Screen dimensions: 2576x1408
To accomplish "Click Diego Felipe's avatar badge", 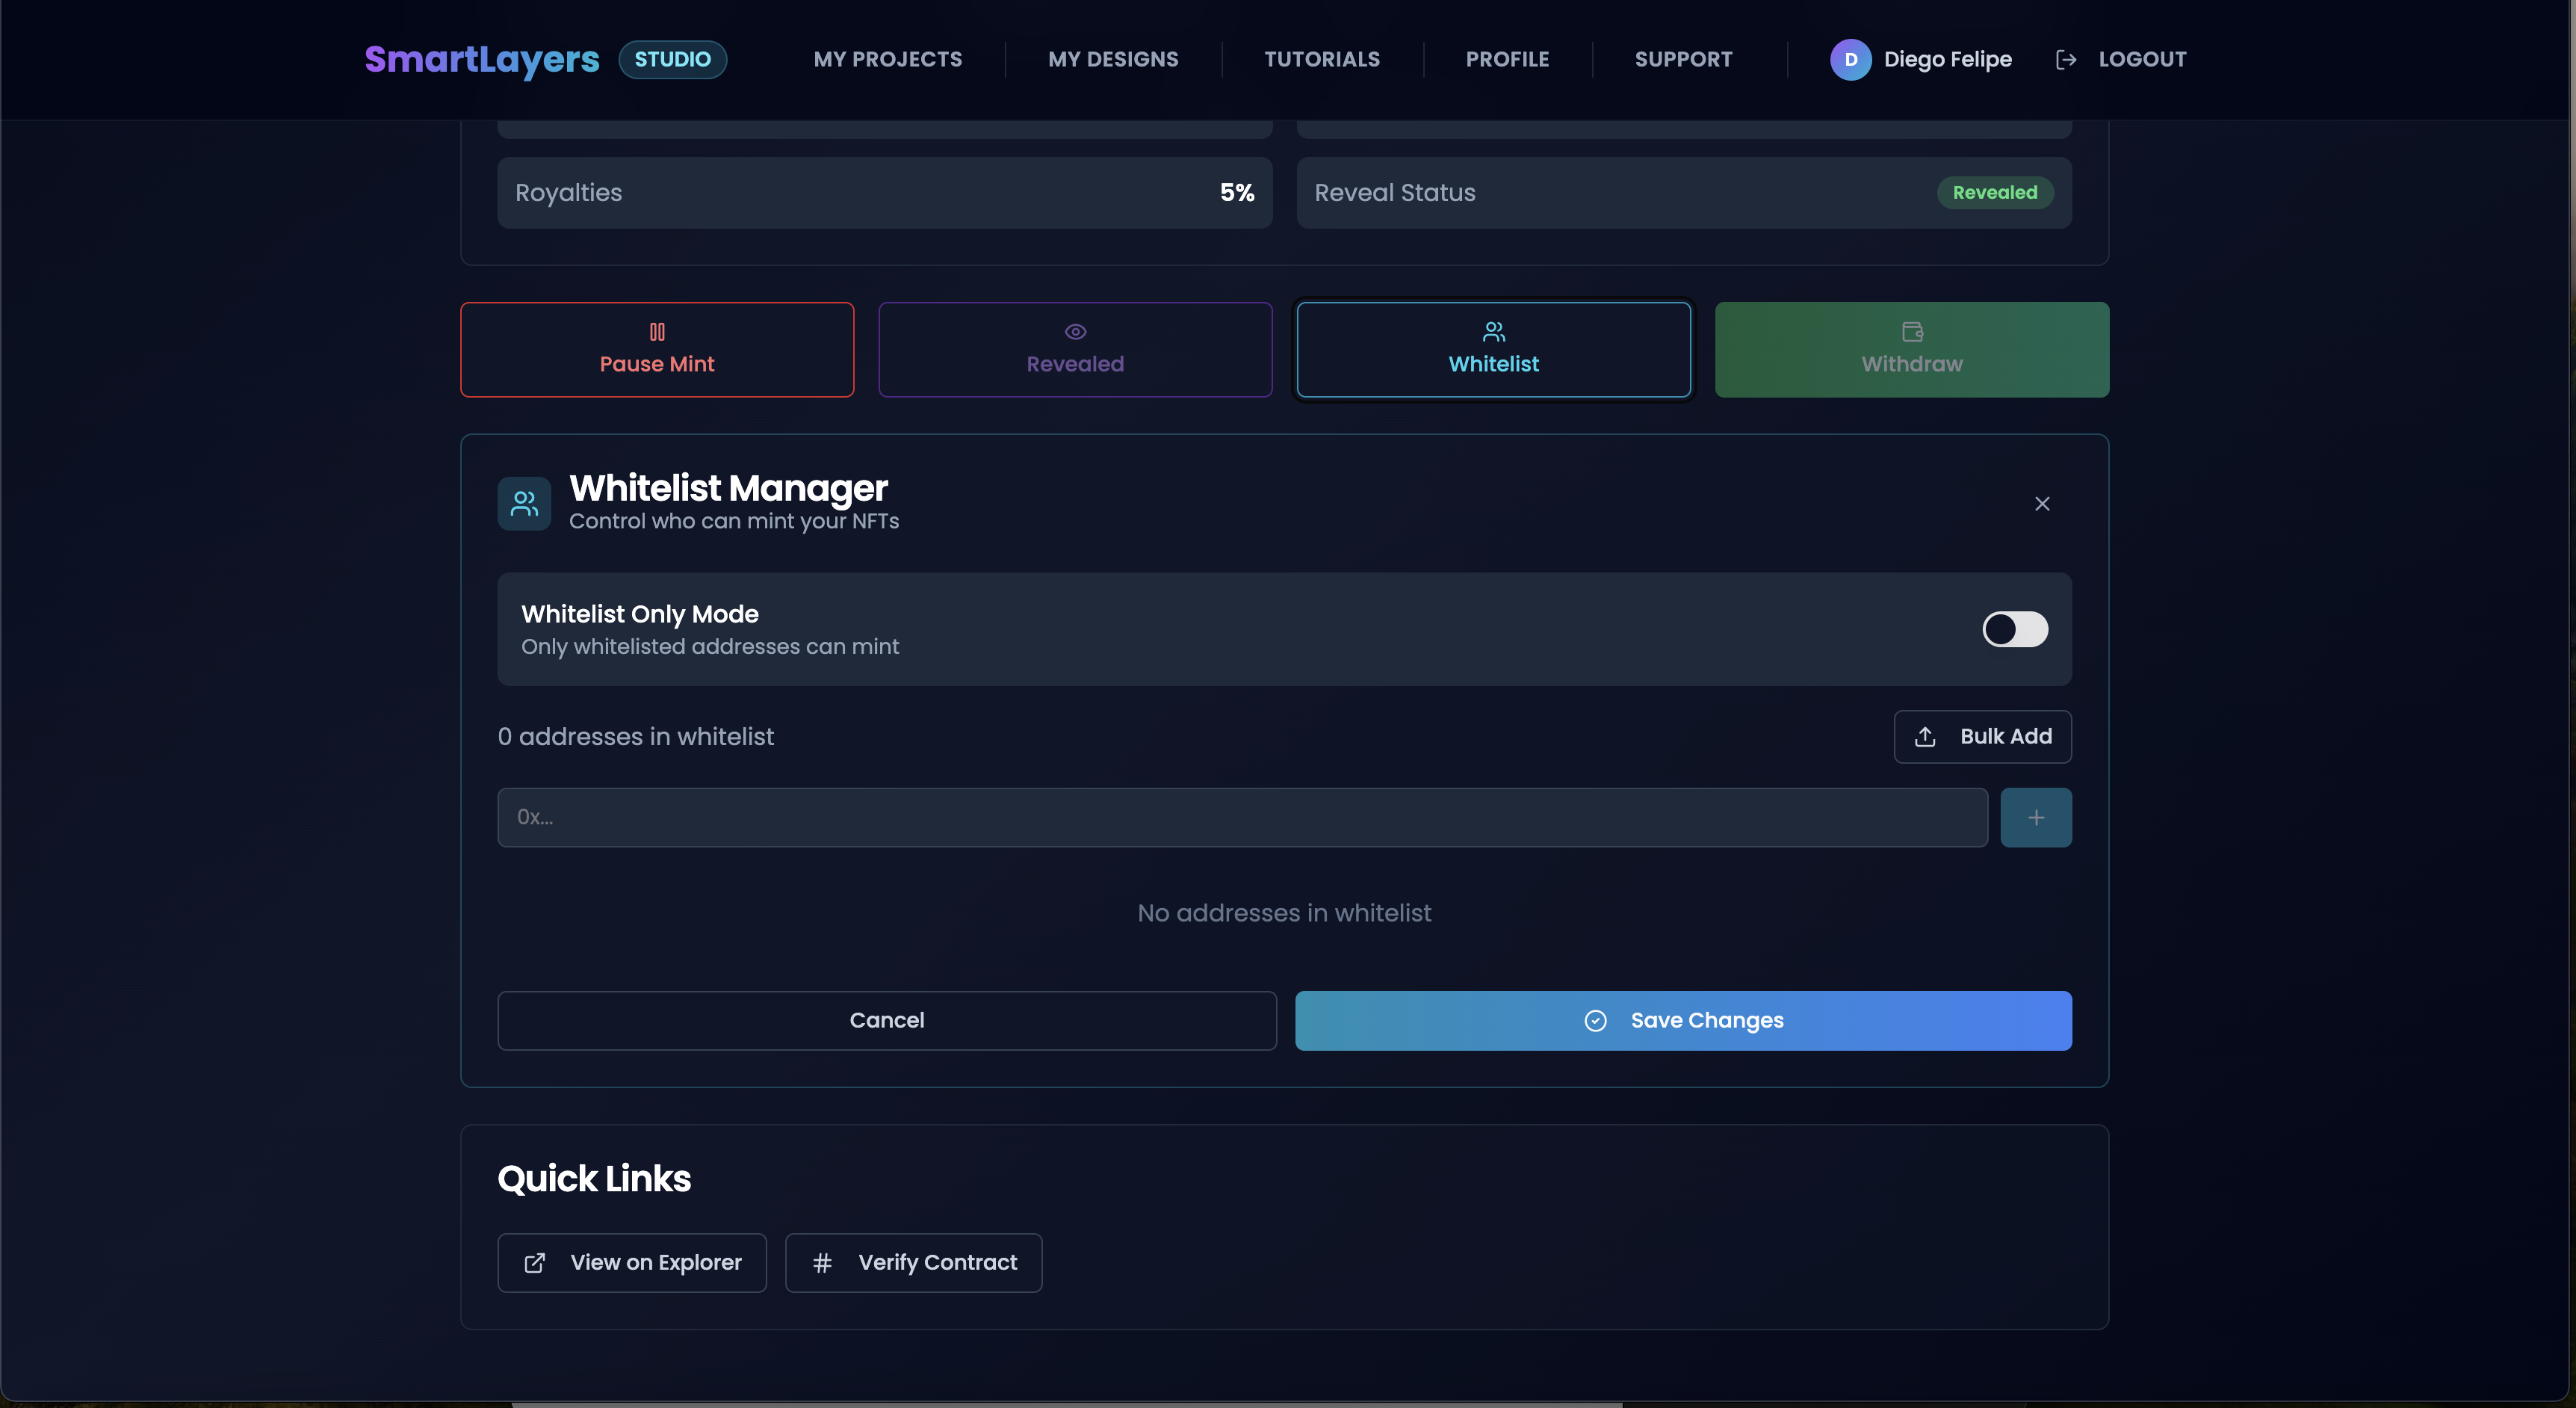I will tap(1851, 59).
